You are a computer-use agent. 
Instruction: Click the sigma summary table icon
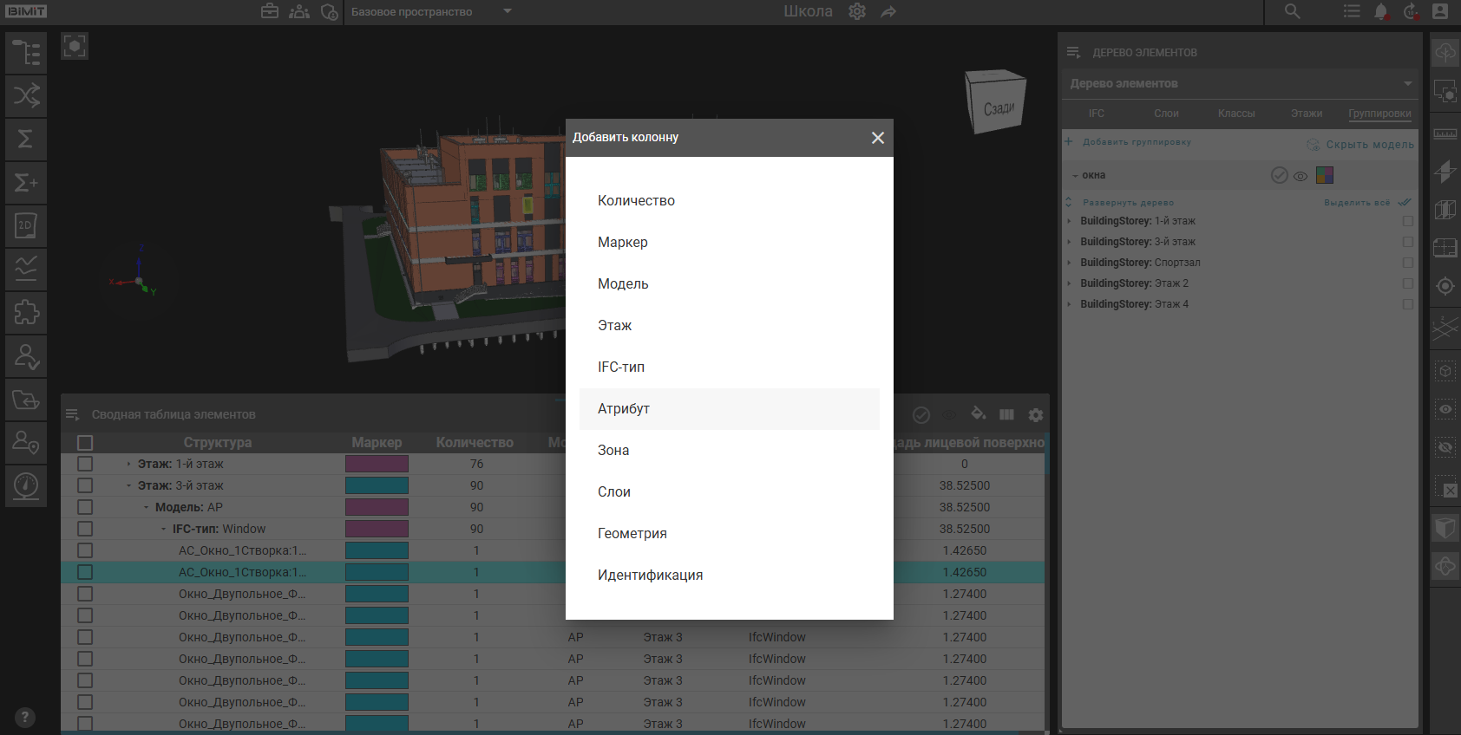pos(26,140)
